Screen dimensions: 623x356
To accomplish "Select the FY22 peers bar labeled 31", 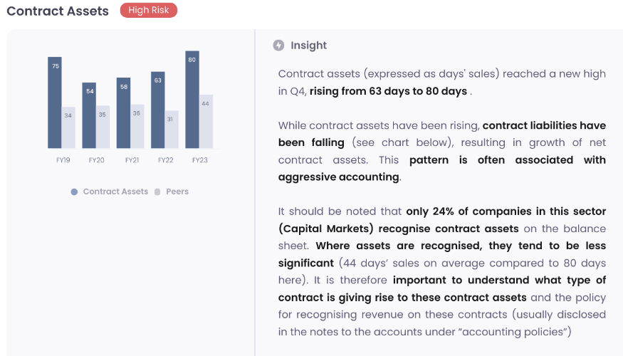I will [172, 129].
